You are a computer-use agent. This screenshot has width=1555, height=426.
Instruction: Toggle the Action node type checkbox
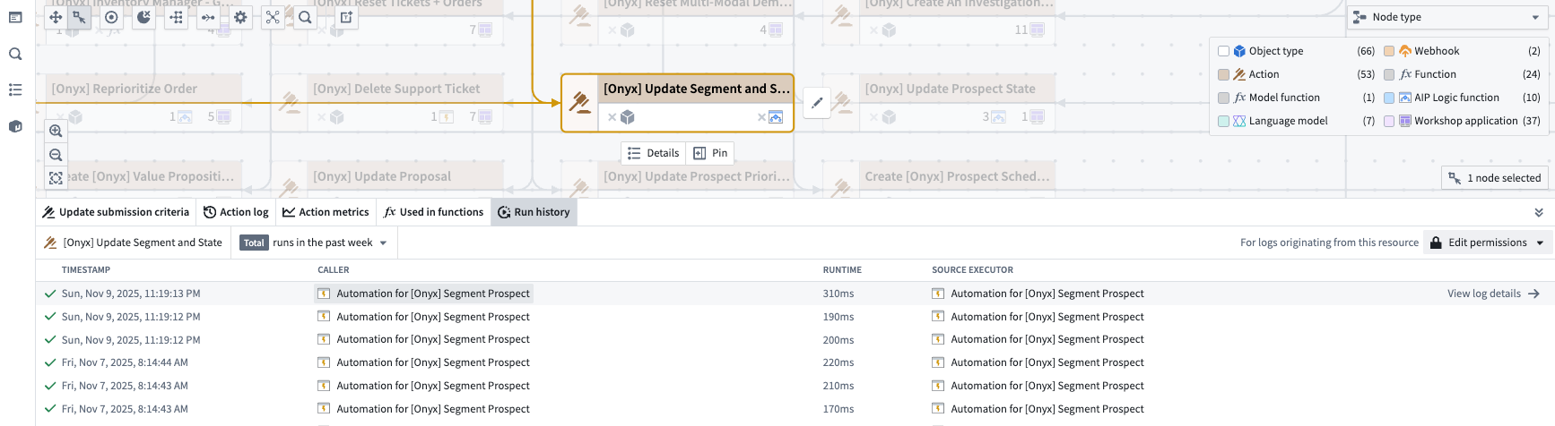(1223, 74)
